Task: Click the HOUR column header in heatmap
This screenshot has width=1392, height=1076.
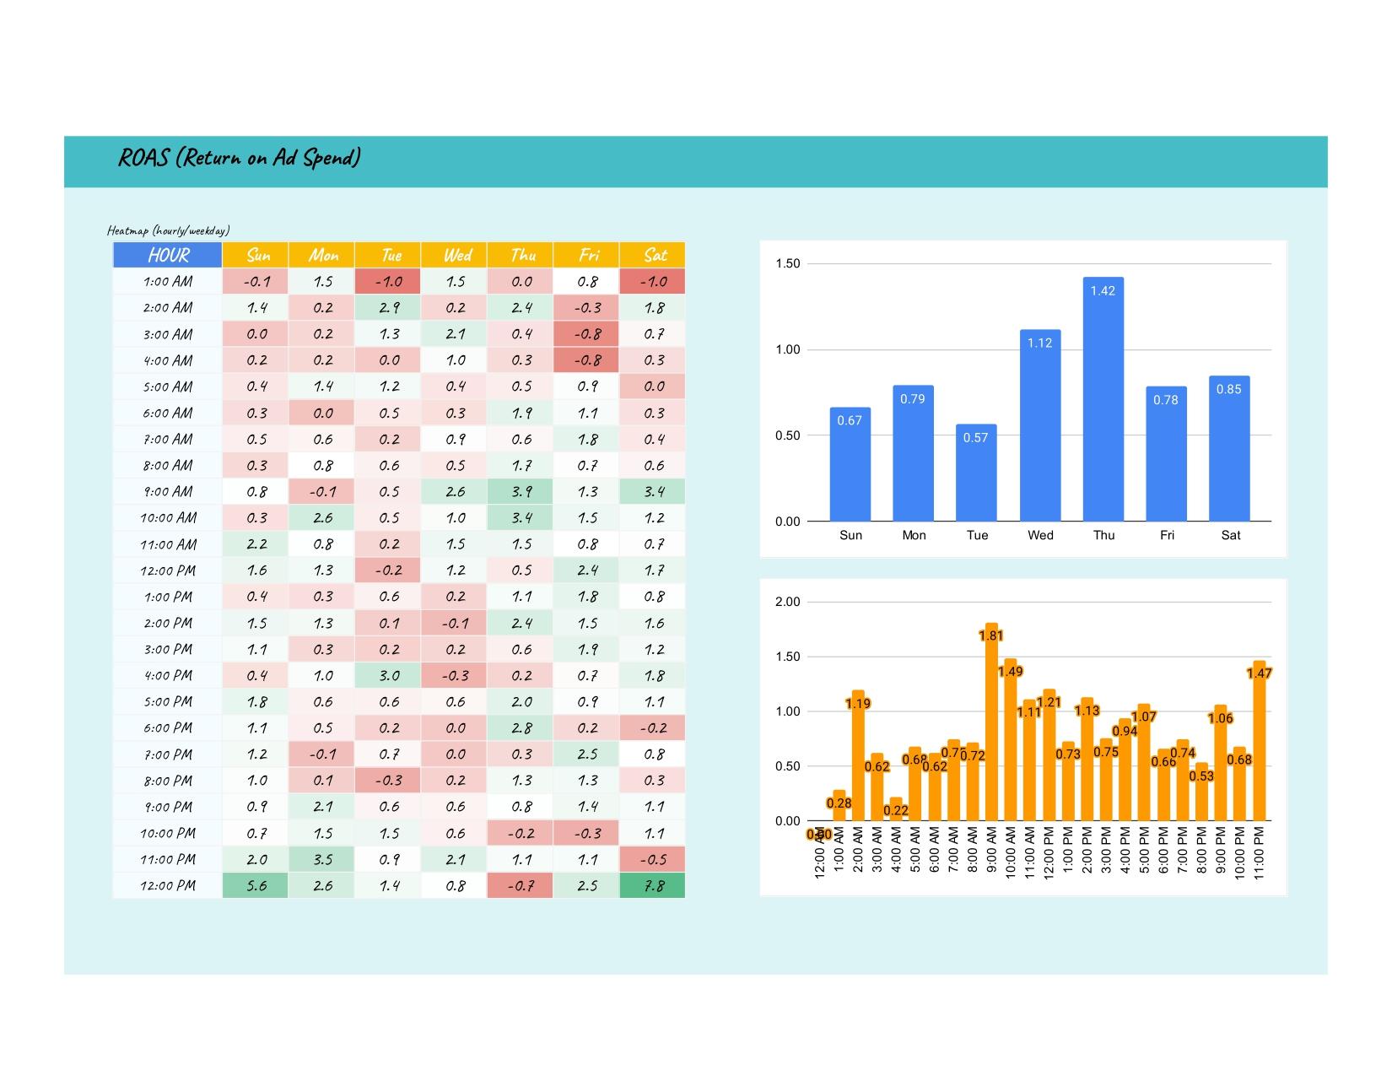Action: pyautogui.click(x=168, y=255)
